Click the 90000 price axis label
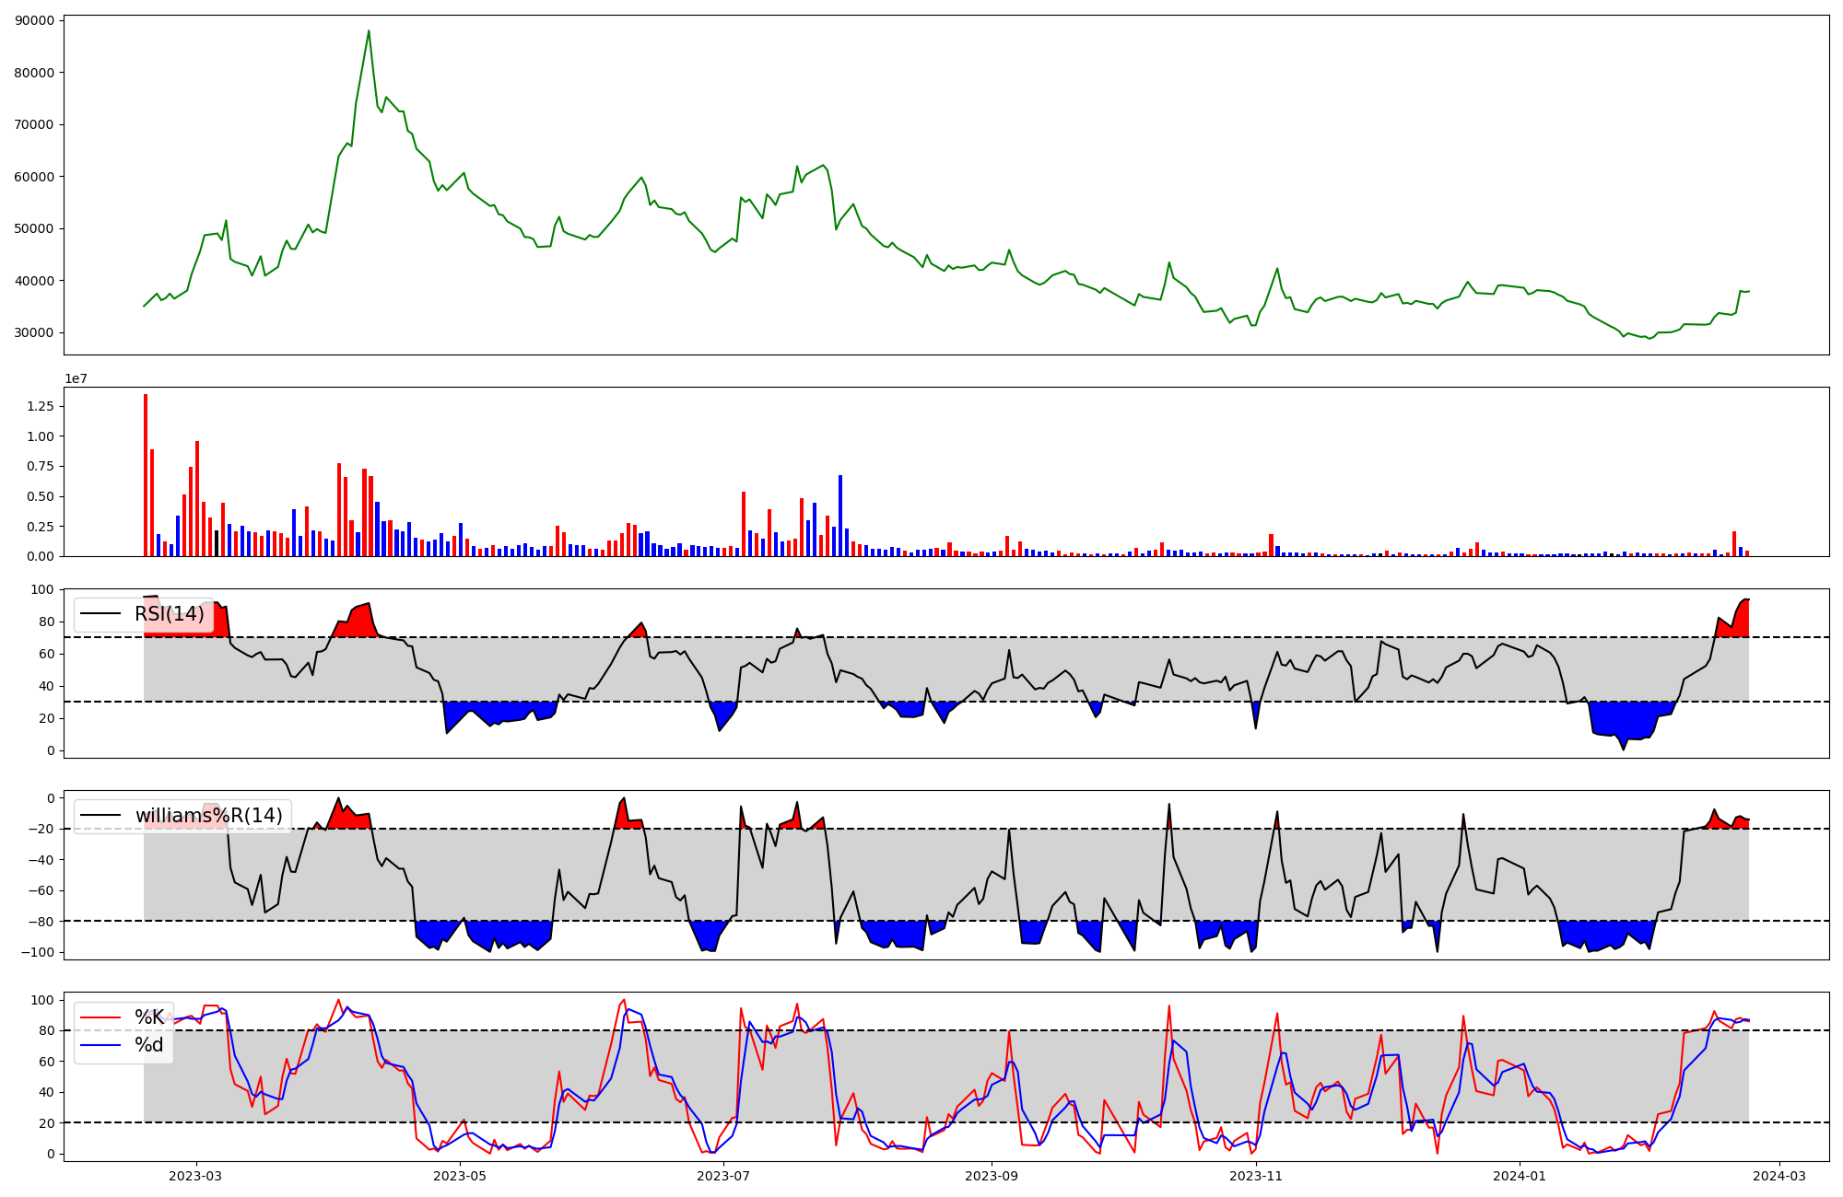The height and width of the screenshot is (1197, 1843). [34, 20]
